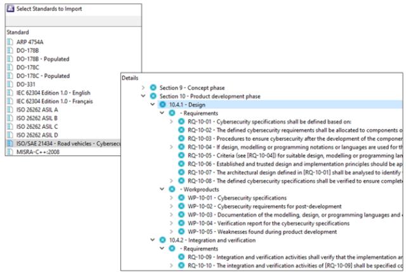Select DO-178C standard

[28, 67]
